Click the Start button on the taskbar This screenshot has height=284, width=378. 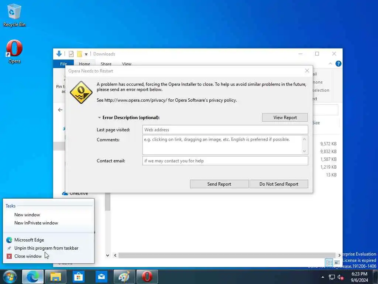(x=10, y=277)
